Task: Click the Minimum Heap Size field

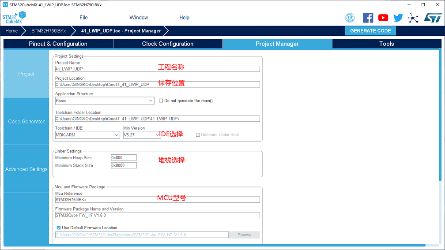Action: [x=124, y=157]
